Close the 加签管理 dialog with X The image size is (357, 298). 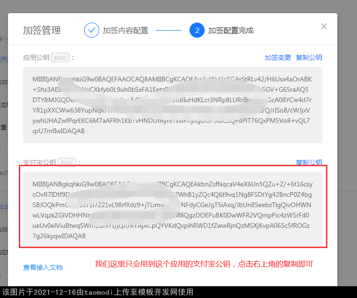point(324,27)
